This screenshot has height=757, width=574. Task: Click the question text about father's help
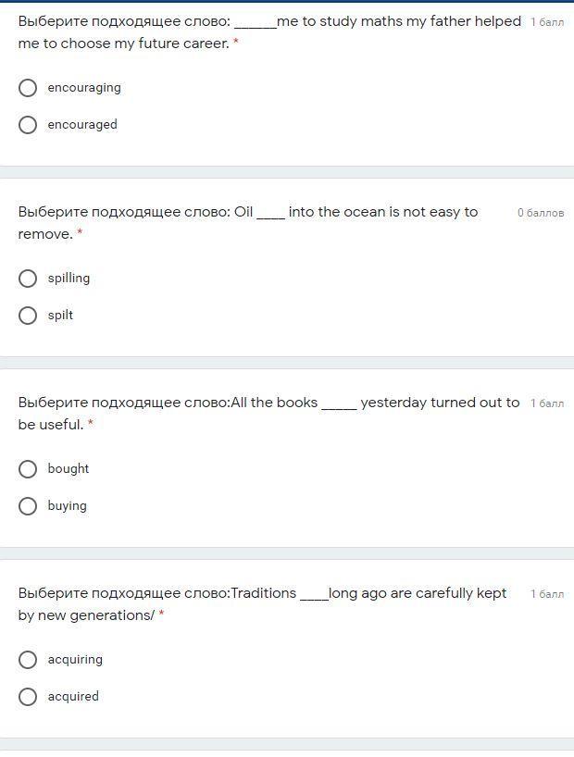tap(268, 31)
